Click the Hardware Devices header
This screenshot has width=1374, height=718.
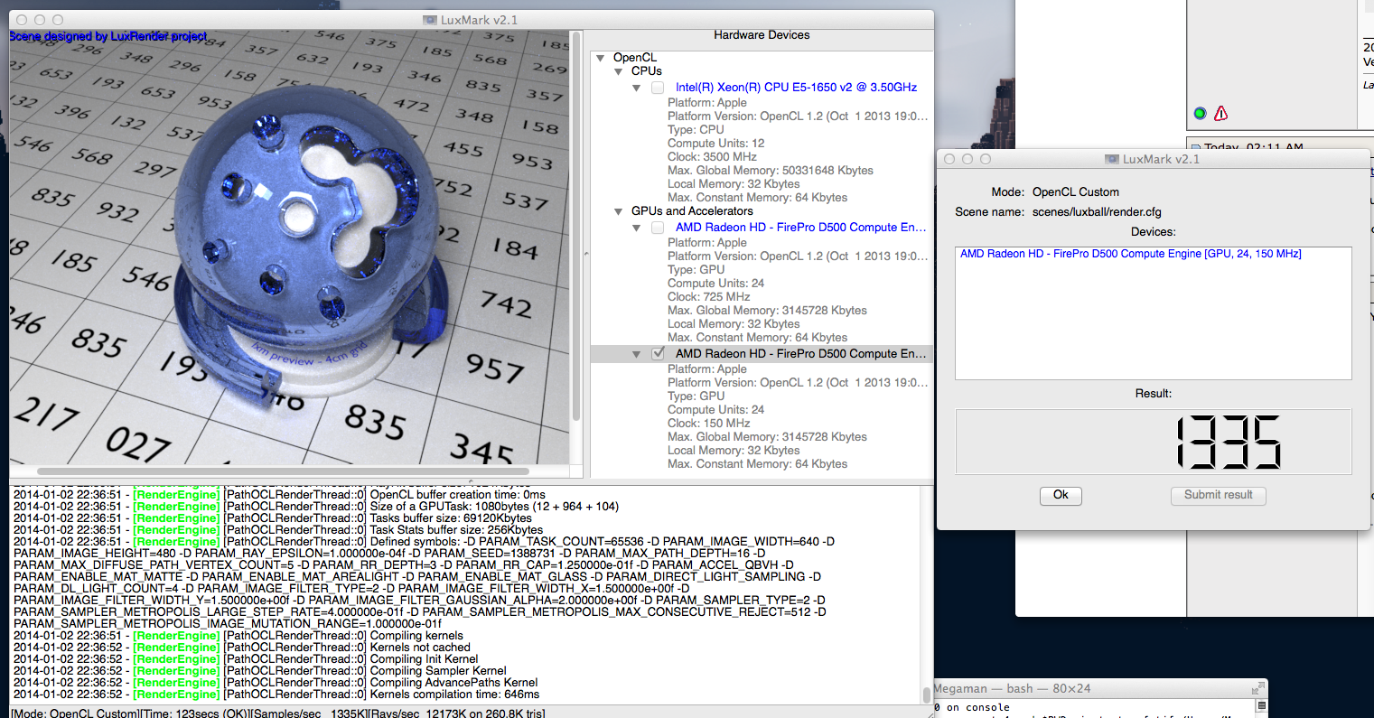click(x=762, y=35)
